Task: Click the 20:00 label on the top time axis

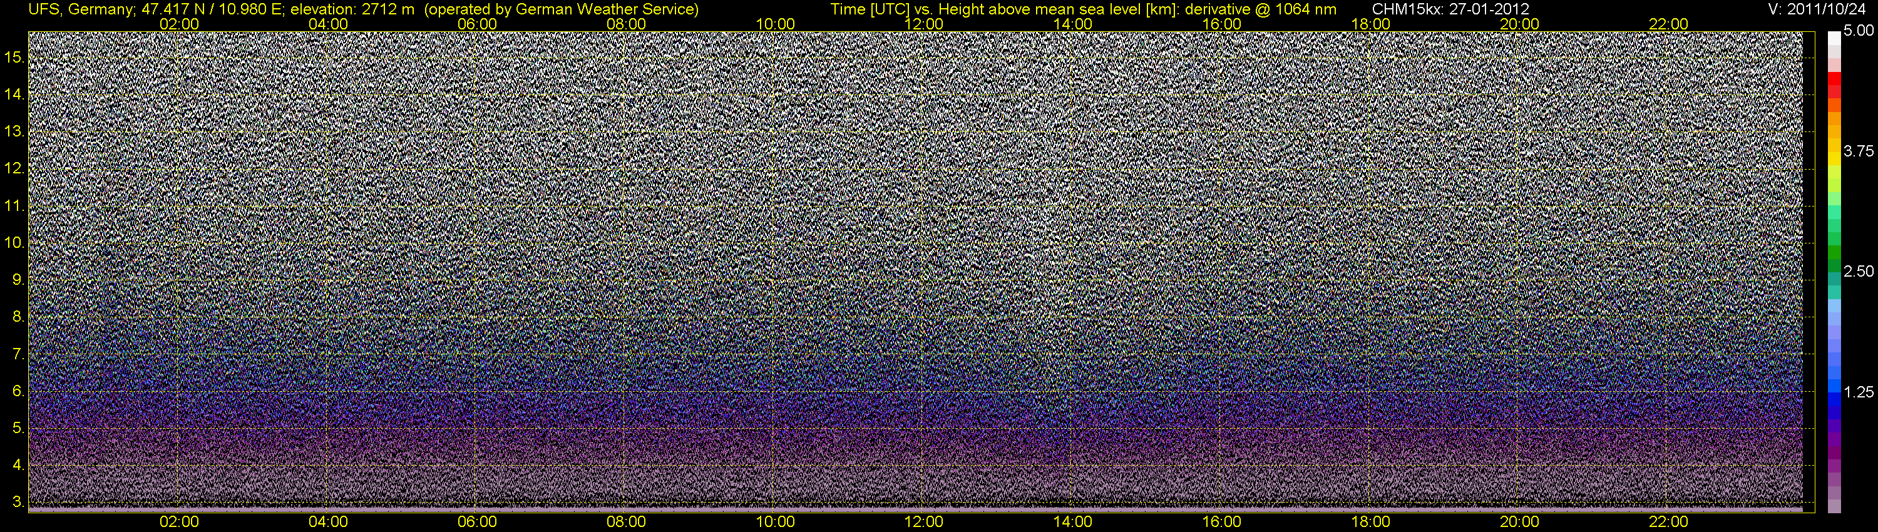Action: click(1519, 24)
